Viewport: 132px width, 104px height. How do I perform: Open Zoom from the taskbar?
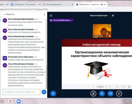(19, 101)
